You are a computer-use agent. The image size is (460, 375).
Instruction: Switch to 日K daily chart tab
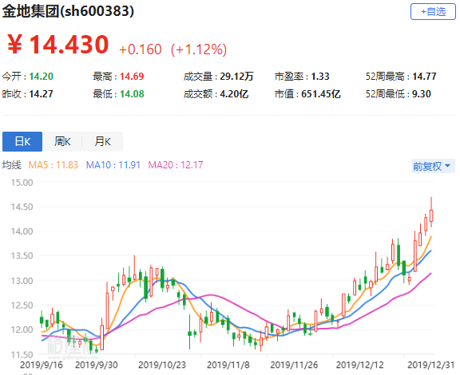tap(22, 141)
